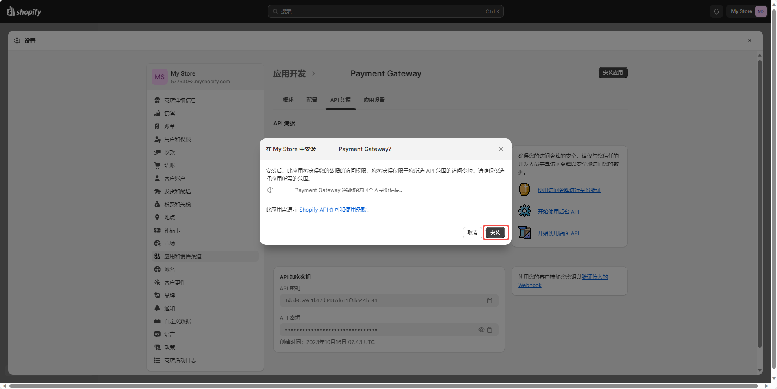Click the settings panel vertical scrollbar

[x=760, y=203]
